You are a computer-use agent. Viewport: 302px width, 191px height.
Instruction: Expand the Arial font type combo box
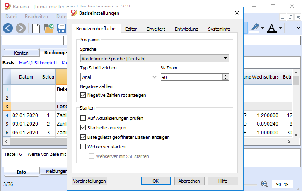coord(119,77)
